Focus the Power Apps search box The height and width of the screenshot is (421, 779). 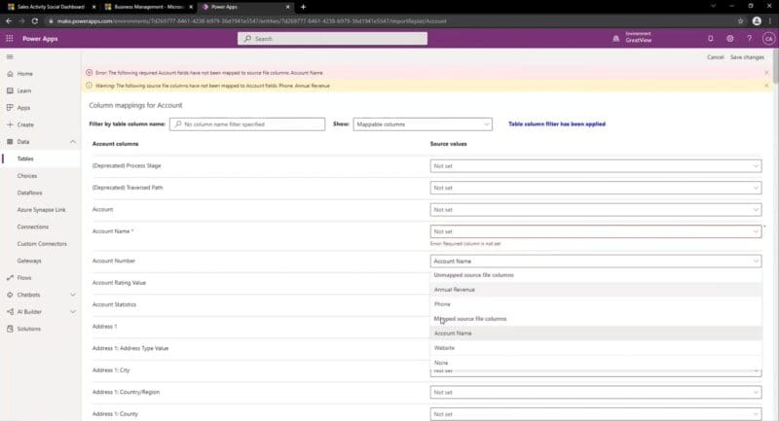(332, 38)
